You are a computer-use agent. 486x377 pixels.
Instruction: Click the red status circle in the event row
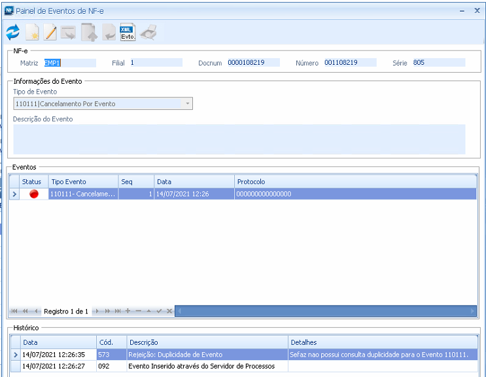(34, 194)
